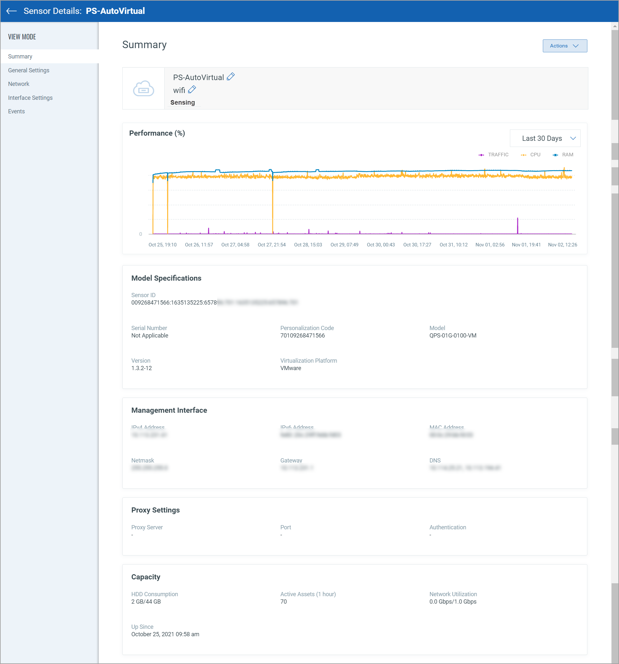Open the Summary view
Screen dimensions: 619x664
coord(20,57)
